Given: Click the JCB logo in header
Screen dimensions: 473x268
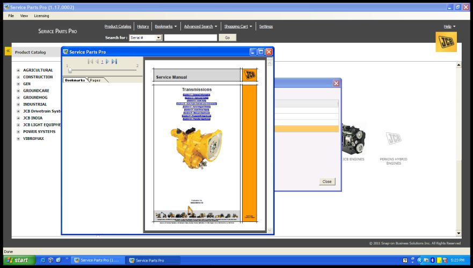Looking at the screenshot, I should tap(446, 42).
